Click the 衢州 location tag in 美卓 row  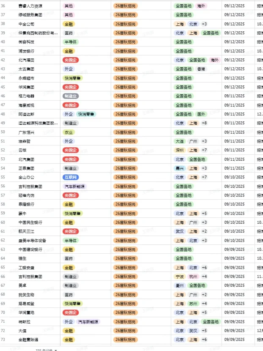pos(180,285)
